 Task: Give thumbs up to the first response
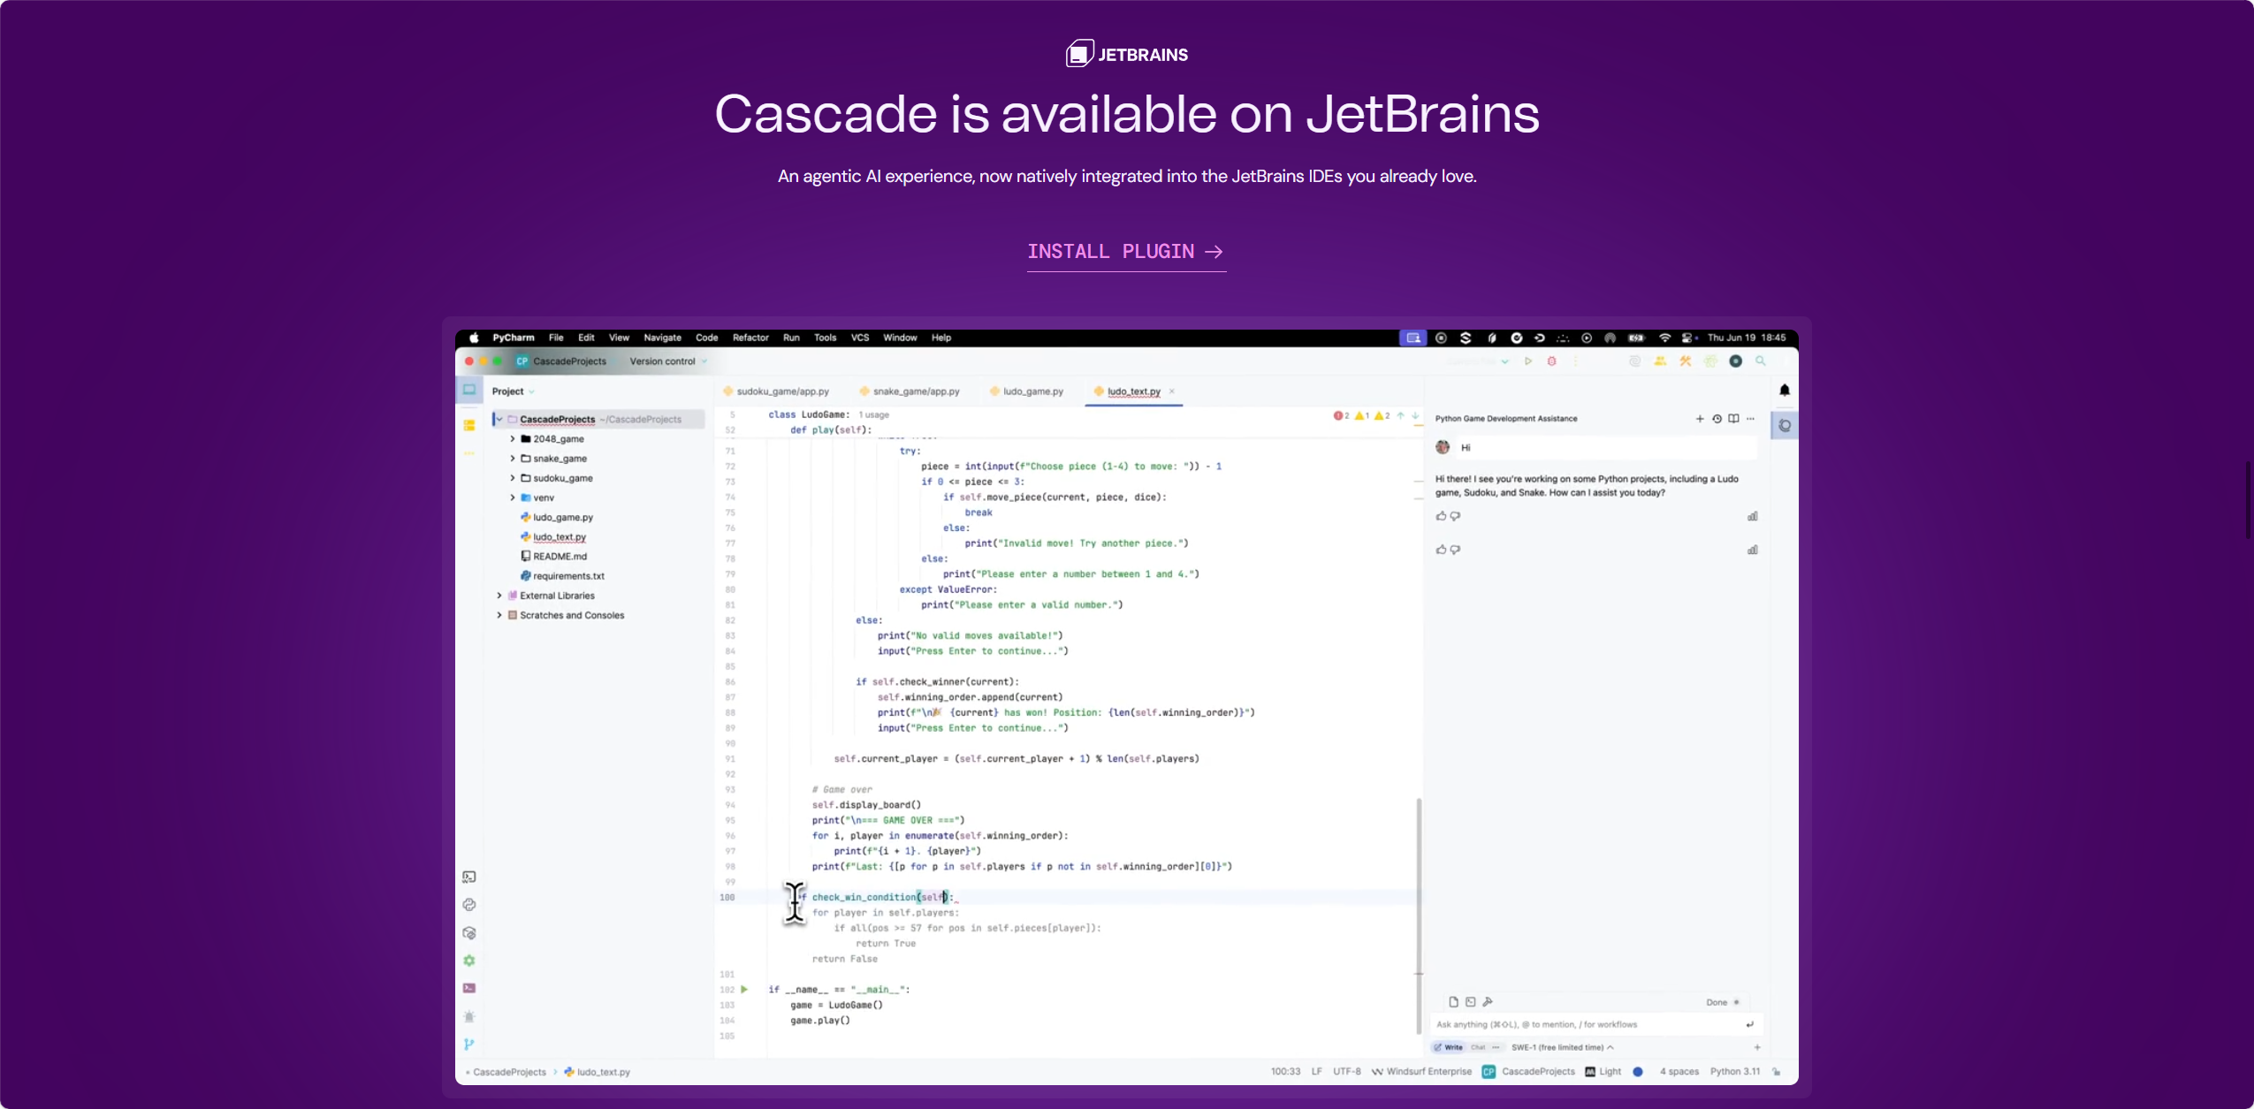pos(1441,516)
